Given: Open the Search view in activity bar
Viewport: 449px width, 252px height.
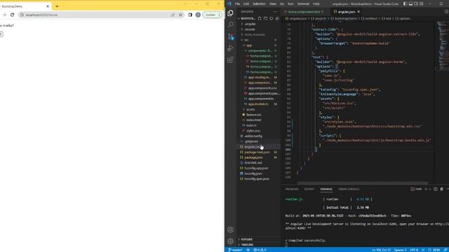Looking at the screenshot, I should [231, 24].
